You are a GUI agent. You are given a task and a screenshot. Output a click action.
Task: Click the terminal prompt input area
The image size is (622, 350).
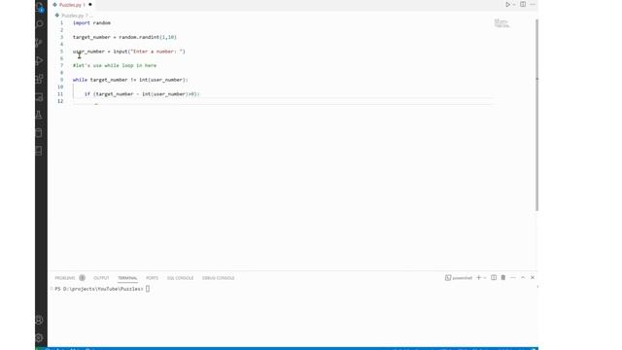point(148,289)
